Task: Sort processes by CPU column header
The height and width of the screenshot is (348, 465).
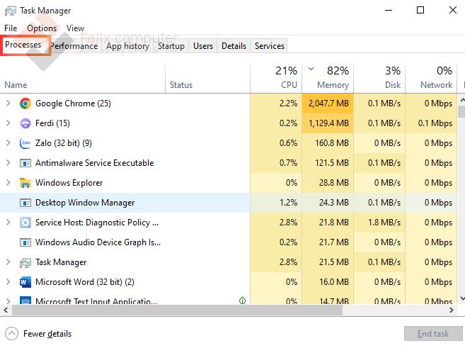Action: click(x=276, y=78)
